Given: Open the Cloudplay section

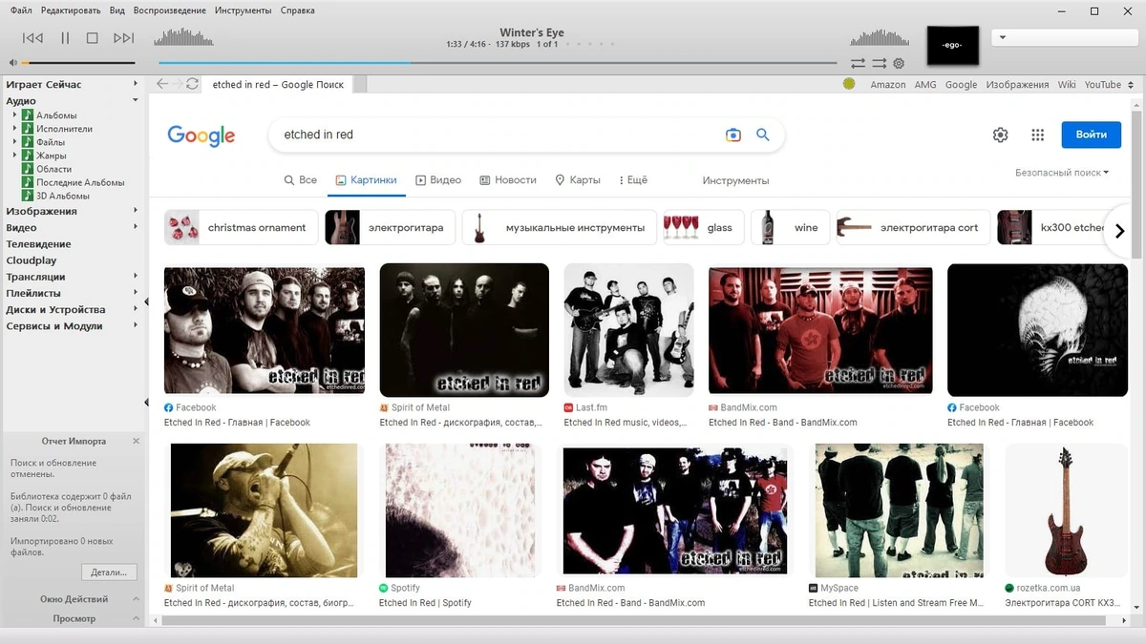Looking at the screenshot, I should tap(32, 260).
